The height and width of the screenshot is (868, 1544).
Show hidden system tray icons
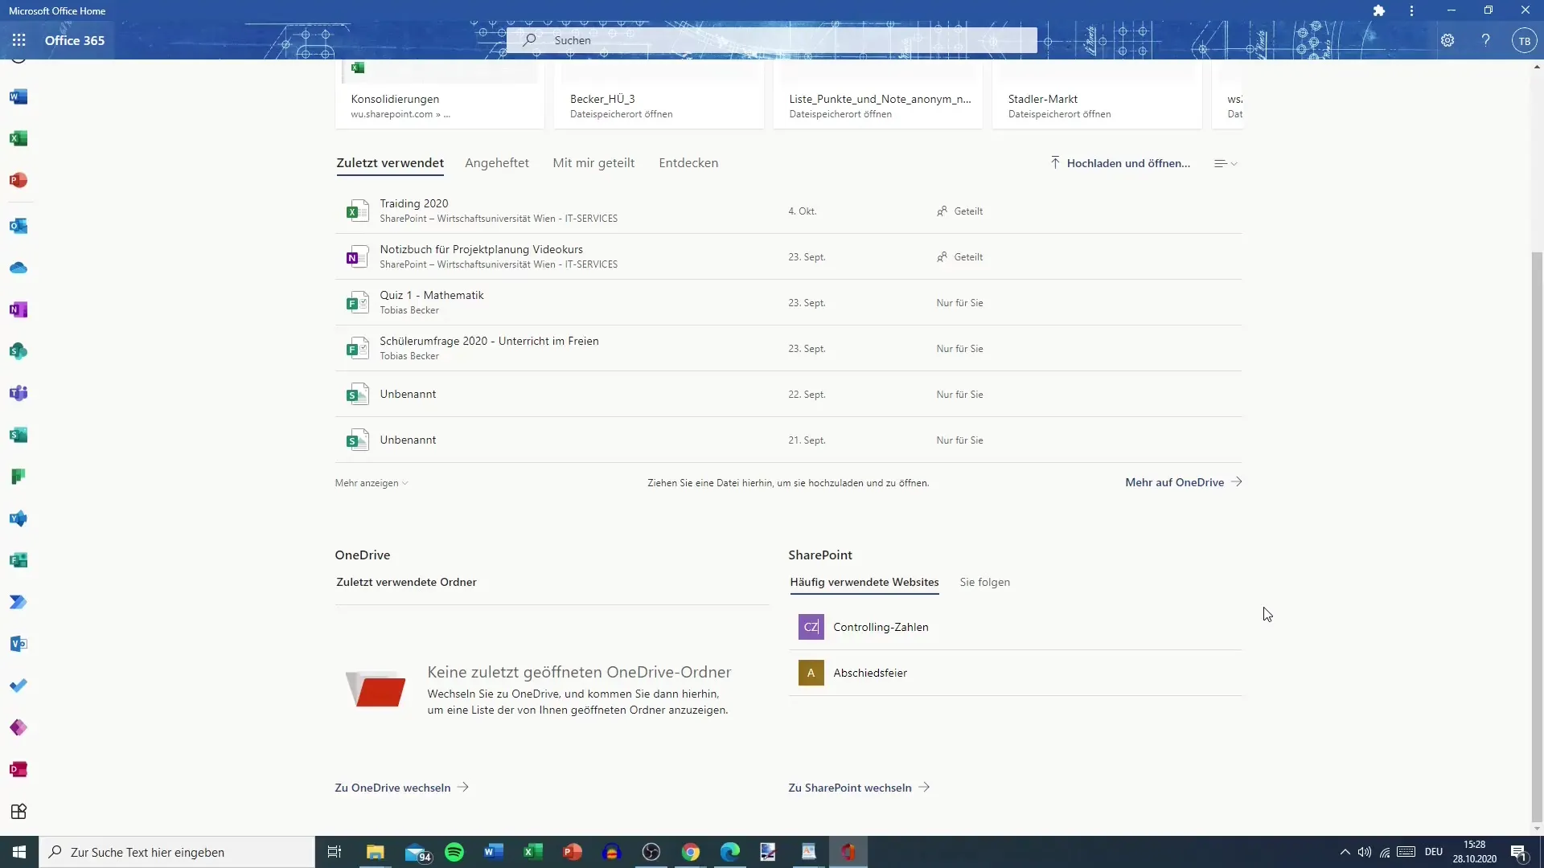pyautogui.click(x=1345, y=852)
